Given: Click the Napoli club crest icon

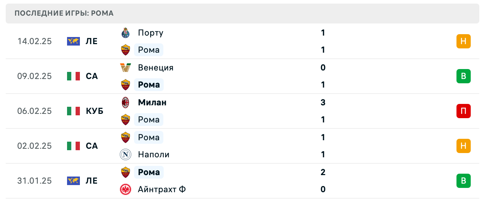Looking at the screenshot, I should 126,154.
